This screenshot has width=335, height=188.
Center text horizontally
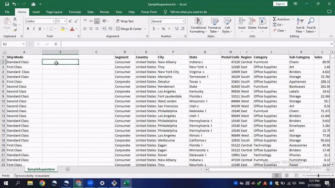click(x=91, y=29)
